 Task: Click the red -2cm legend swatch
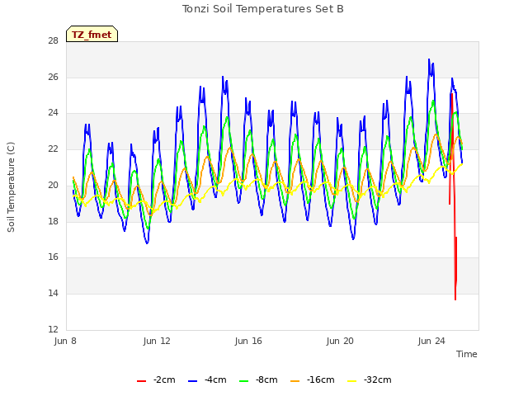pos(141,381)
